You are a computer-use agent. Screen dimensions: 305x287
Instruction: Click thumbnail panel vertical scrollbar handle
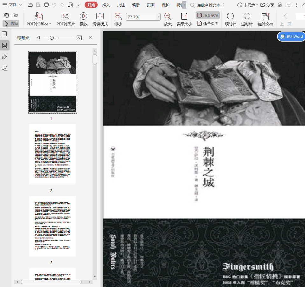pos(95,59)
